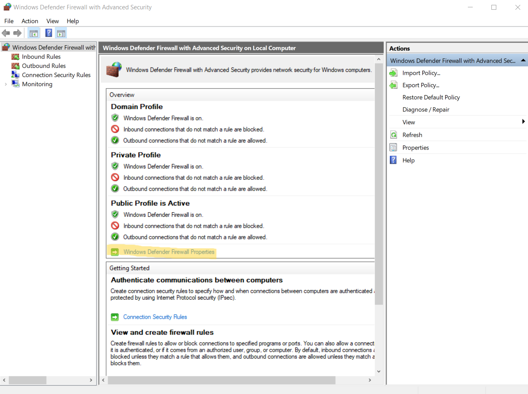
Task: Click the Overview section header
Action: coord(122,95)
